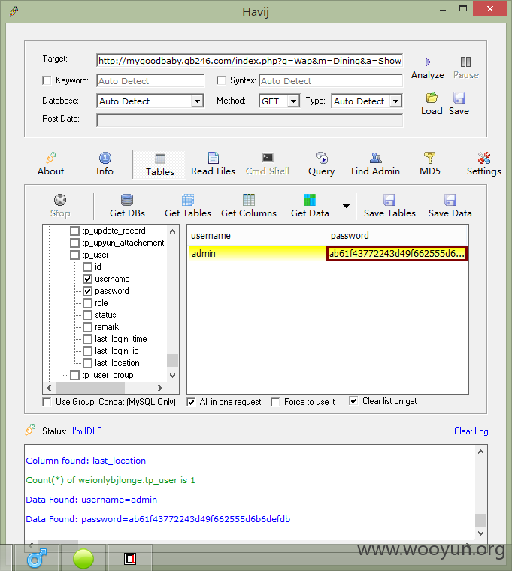The height and width of the screenshot is (571, 512).
Task: Click the Syntax Auto Detect field
Action: (331, 81)
